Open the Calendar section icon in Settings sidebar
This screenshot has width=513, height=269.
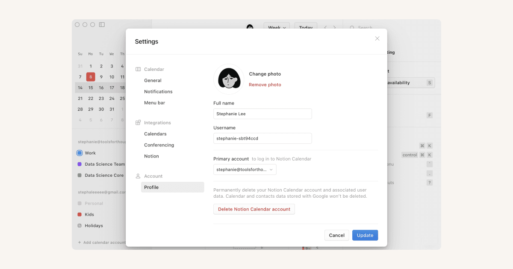(x=138, y=69)
